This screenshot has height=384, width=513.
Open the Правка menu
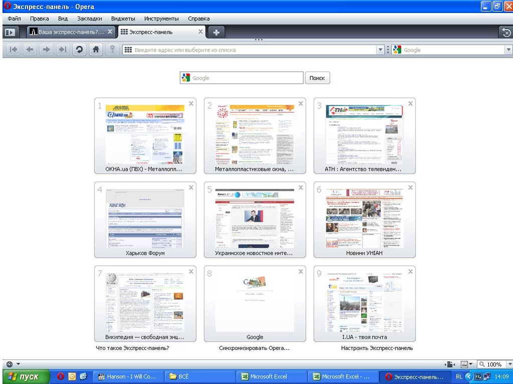point(39,19)
